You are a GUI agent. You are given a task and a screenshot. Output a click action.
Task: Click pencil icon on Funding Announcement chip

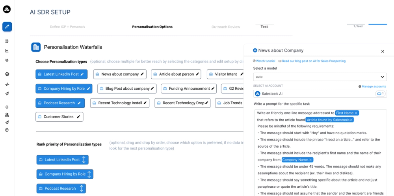click(213, 89)
